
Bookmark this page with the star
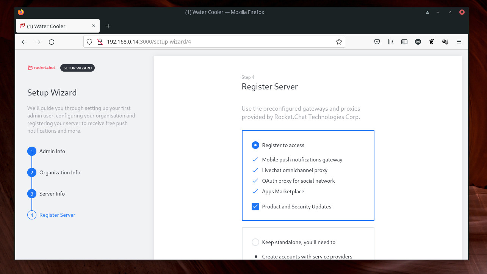339,42
